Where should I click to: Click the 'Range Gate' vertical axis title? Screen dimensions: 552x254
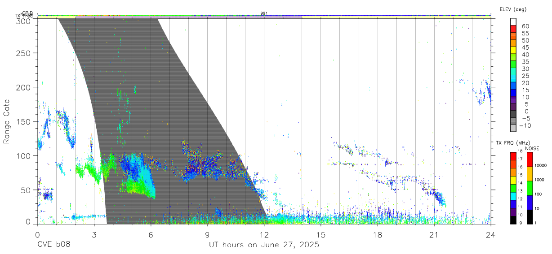click(7, 121)
